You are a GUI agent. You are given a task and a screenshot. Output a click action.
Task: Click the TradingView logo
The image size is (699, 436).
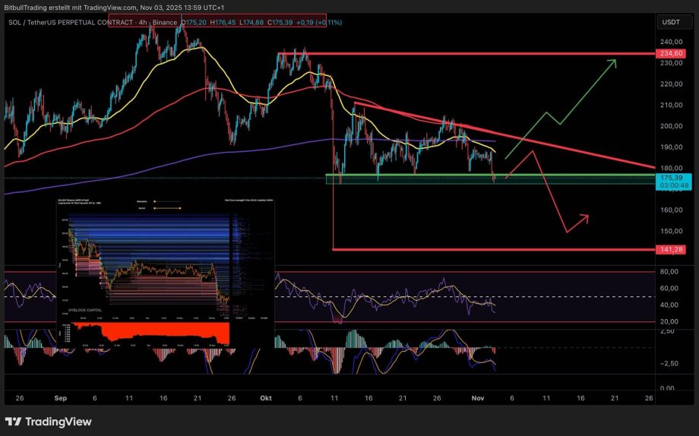pos(48,422)
